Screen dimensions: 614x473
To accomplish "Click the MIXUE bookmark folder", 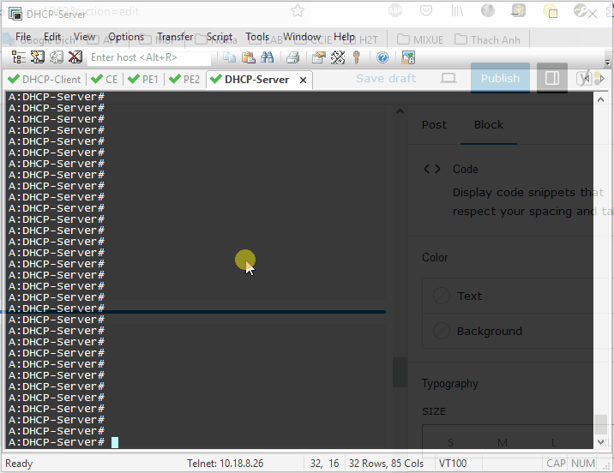I will point(420,40).
